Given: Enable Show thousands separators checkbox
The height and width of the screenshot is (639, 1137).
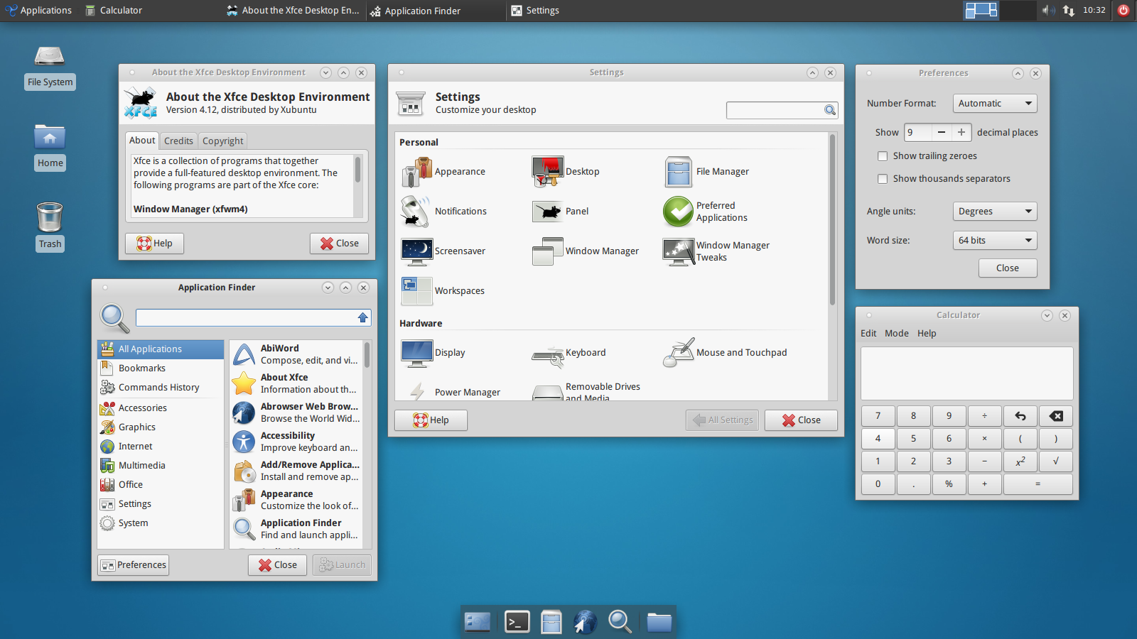Looking at the screenshot, I should point(883,179).
